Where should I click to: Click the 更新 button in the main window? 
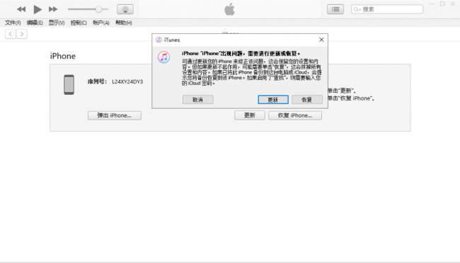[x=250, y=115]
